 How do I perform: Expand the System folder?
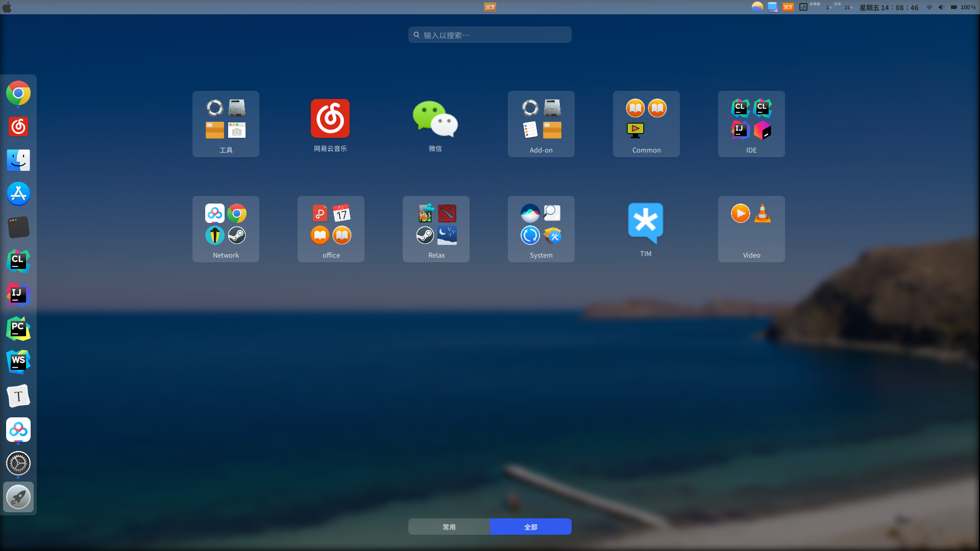click(x=541, y=229)
